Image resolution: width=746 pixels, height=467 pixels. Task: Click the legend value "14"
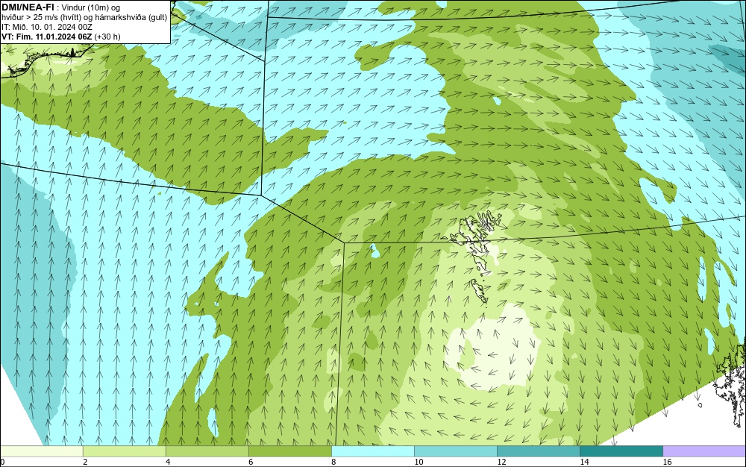(x=584, y=462)
